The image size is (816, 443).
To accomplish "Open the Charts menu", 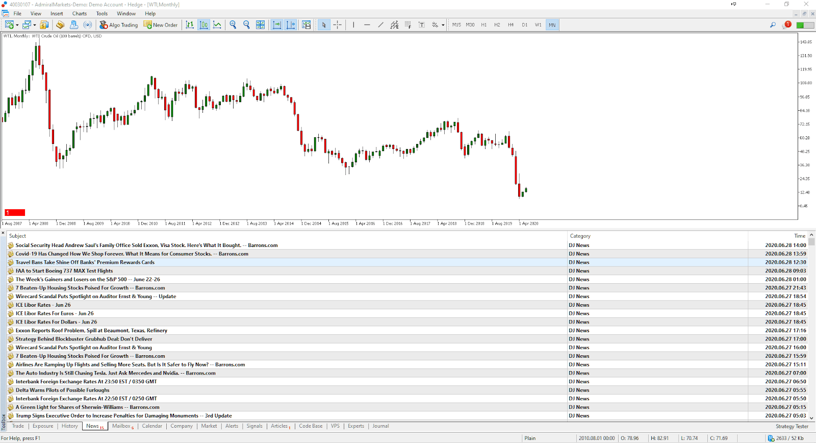I will pos(80,14).
